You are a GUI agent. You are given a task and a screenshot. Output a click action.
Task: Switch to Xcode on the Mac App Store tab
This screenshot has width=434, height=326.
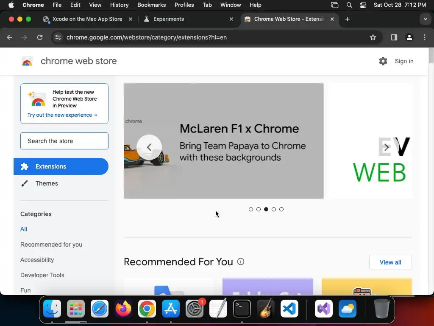click(87, 19)
